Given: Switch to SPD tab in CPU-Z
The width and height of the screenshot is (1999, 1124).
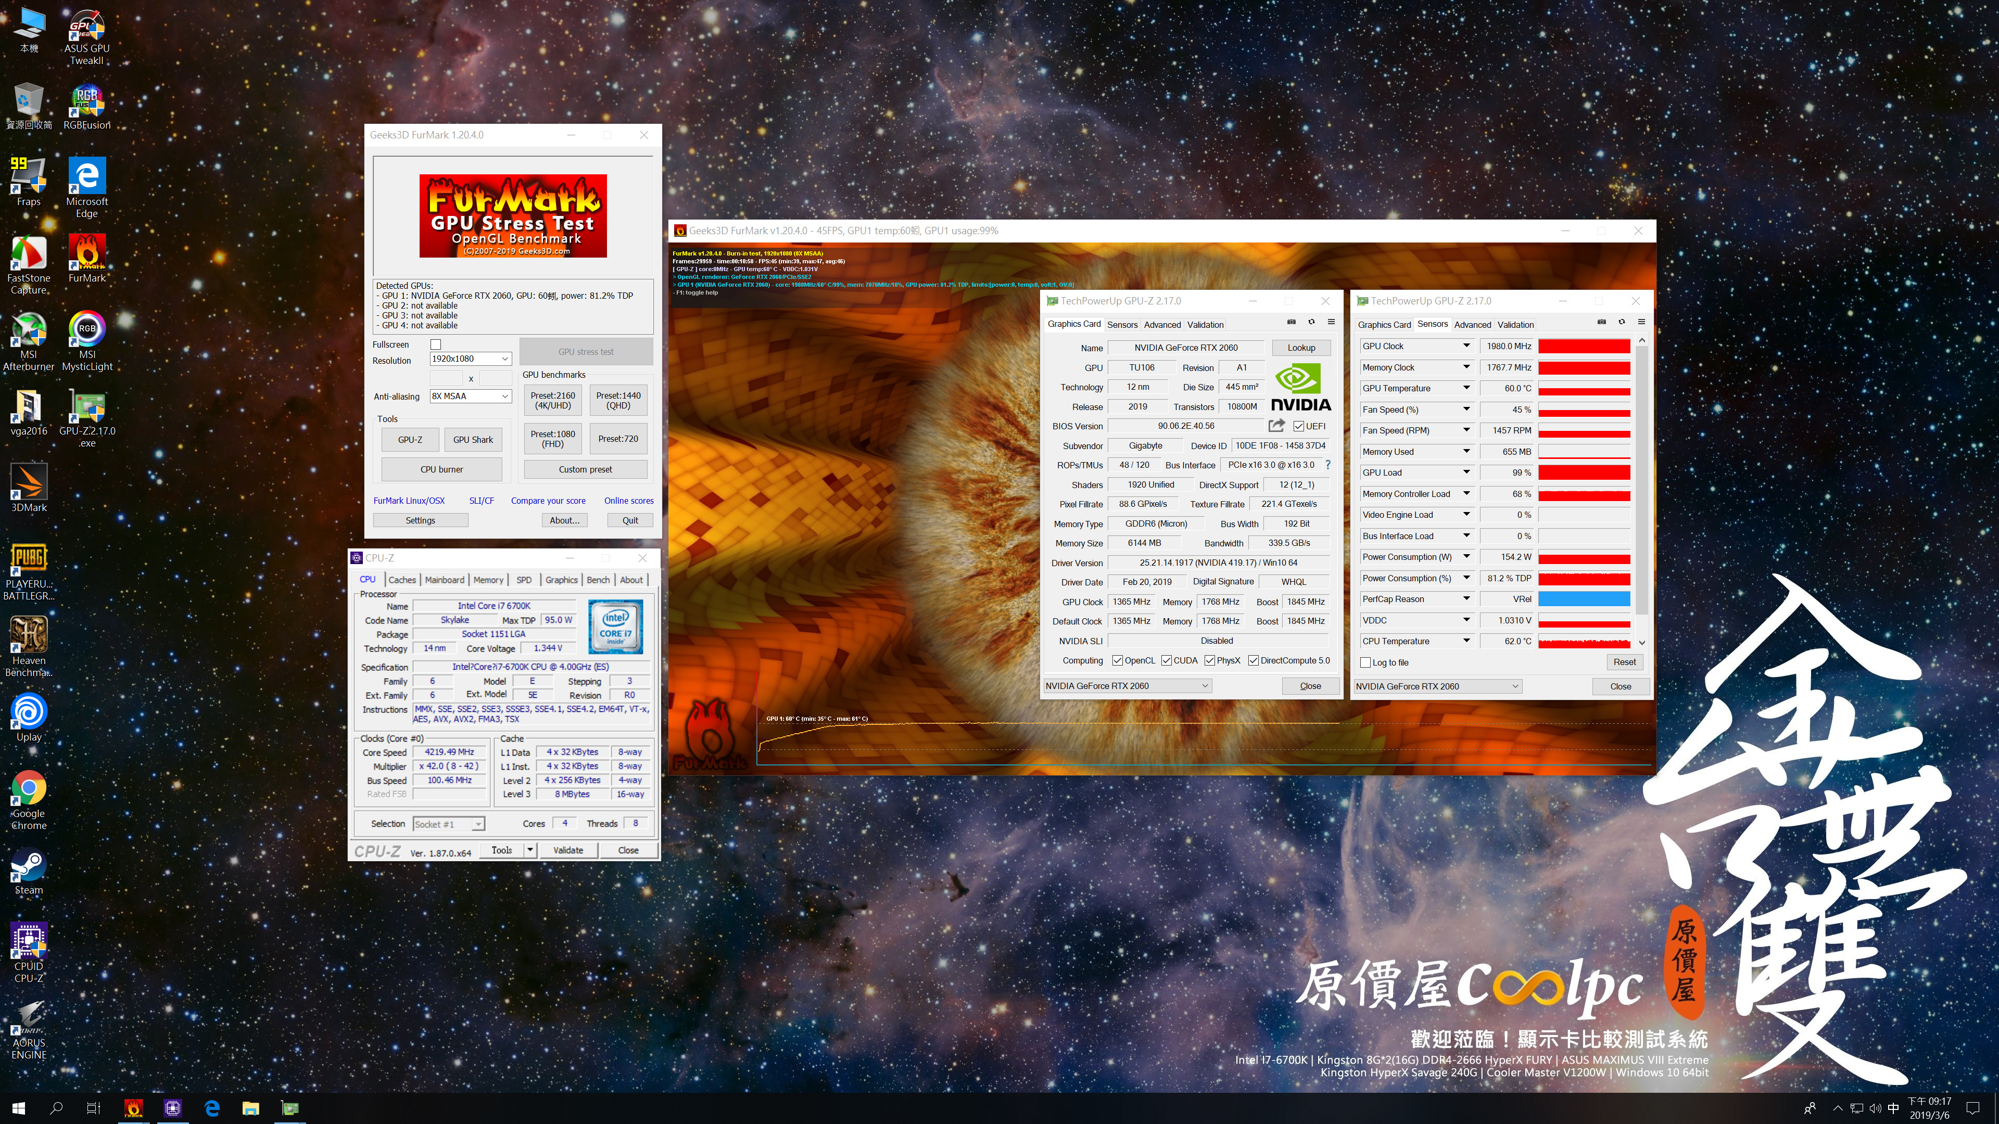Looking at the screenshot, I should coord(525,580).
